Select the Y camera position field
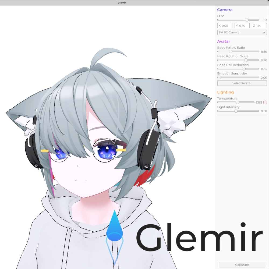269x269 pixels. 242,26
